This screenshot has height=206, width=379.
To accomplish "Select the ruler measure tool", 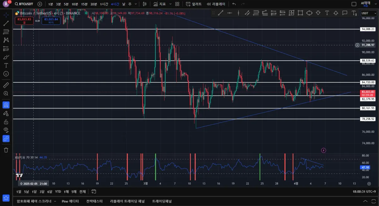I will (x=6, y=85).
